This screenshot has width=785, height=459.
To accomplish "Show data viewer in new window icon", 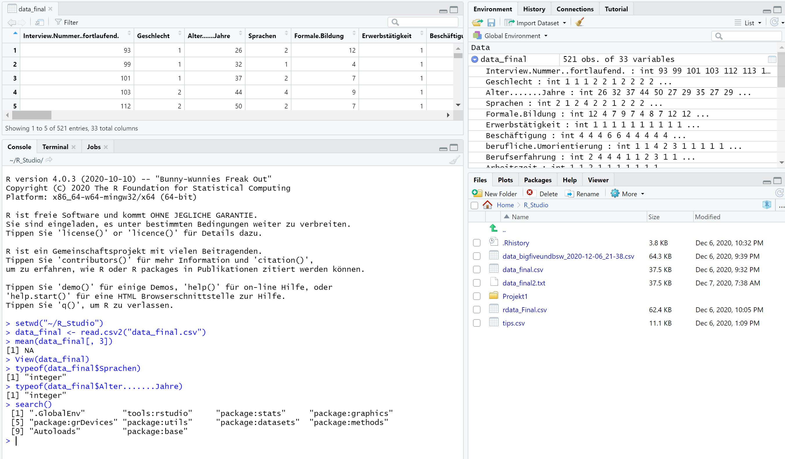I will pos(40,22).
